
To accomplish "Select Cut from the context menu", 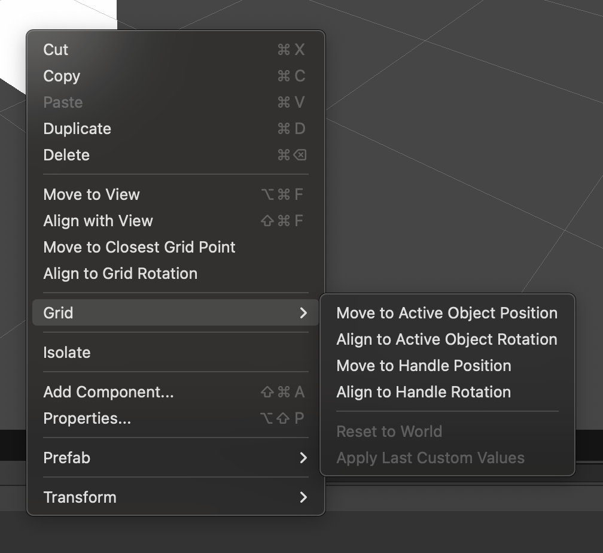I will coord(176,50).
